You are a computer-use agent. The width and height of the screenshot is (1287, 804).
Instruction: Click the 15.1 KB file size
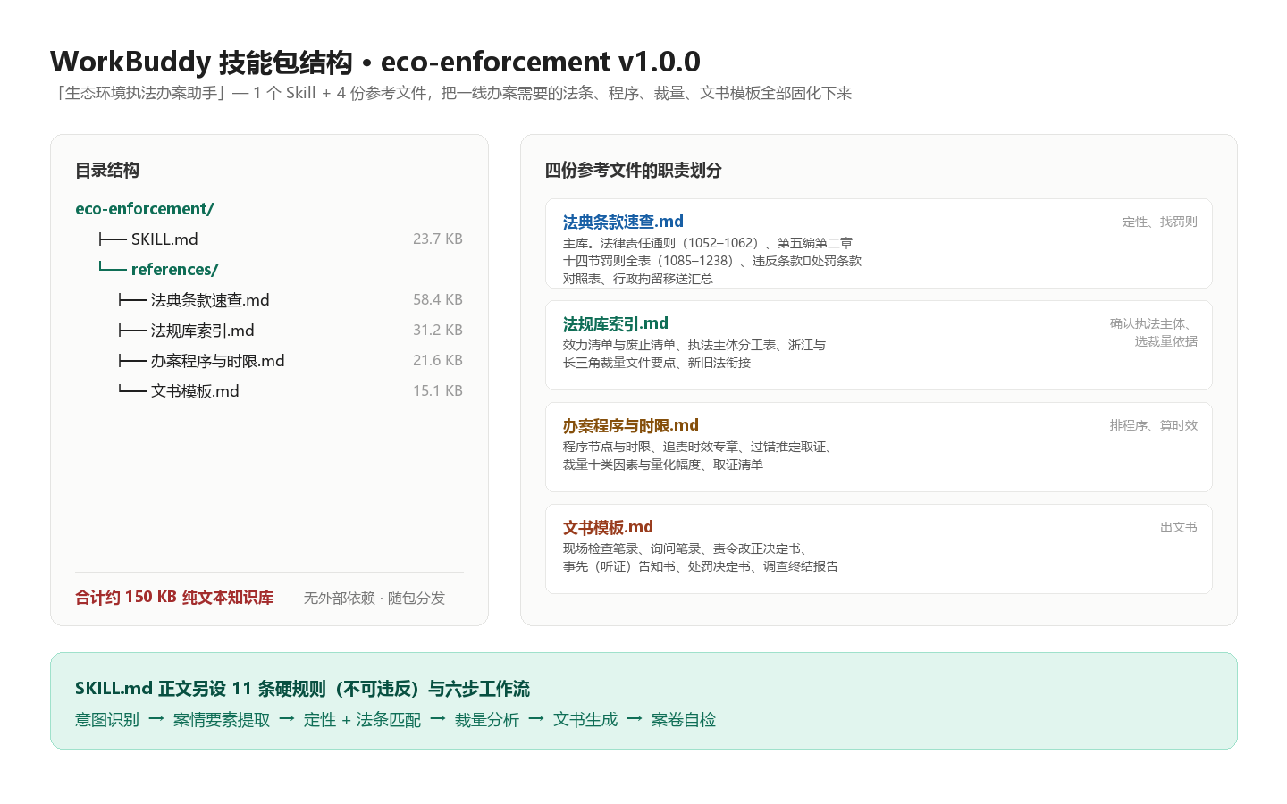[438, 391]
